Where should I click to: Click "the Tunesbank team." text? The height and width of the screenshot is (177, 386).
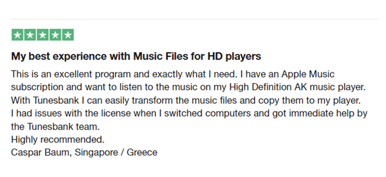click(55, 127)
